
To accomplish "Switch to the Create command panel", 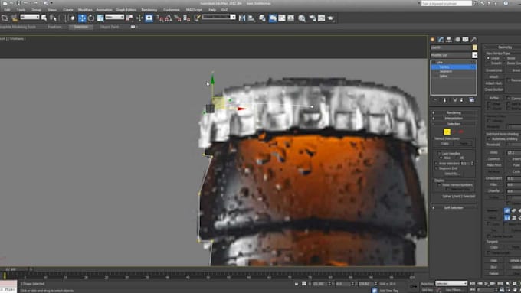I will click(x=433, y=40).
